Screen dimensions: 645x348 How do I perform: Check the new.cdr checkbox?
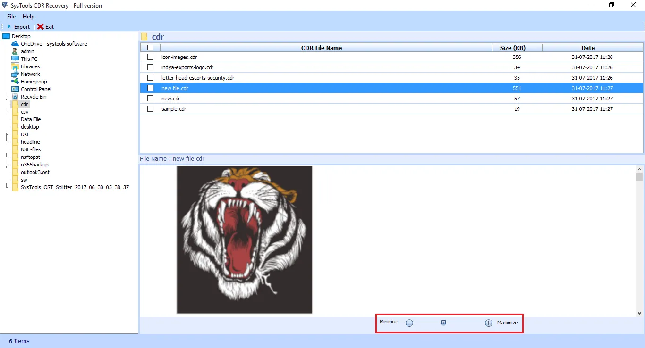point(150,99)
